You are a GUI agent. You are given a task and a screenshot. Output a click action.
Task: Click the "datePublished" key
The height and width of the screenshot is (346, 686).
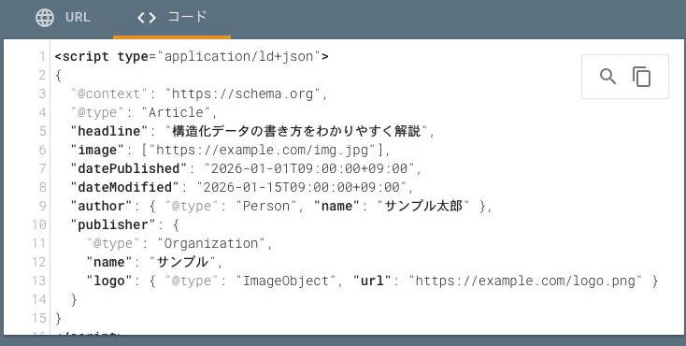(x=129, y=168)
